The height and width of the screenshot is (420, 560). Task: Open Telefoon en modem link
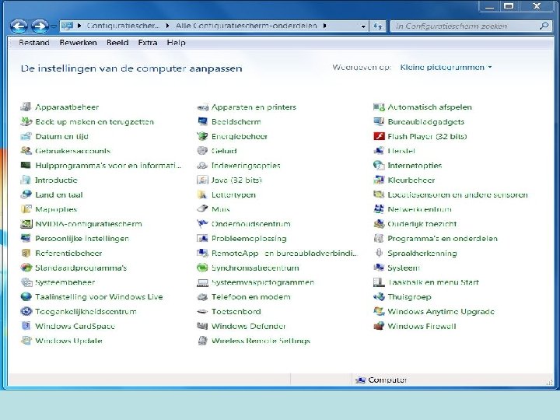[250, 297]
